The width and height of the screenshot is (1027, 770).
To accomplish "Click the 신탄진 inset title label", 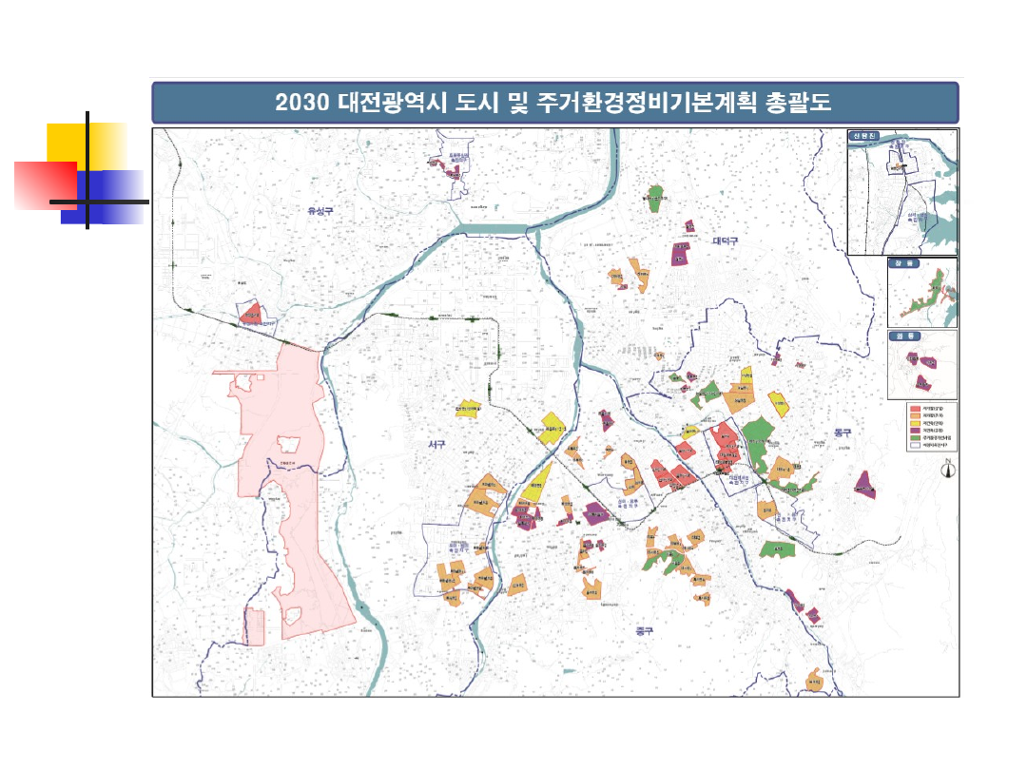I will (866, 136).
